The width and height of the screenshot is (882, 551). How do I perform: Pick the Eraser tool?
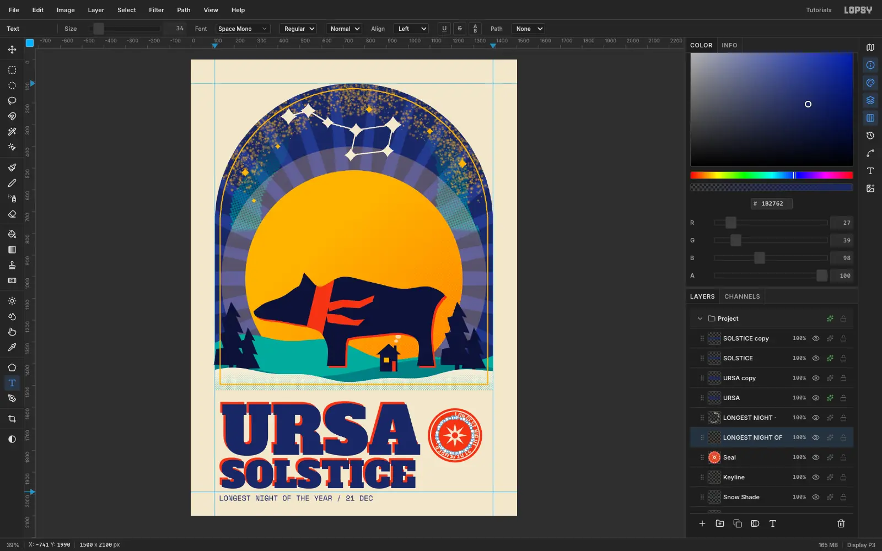click(x=12, y=214)
